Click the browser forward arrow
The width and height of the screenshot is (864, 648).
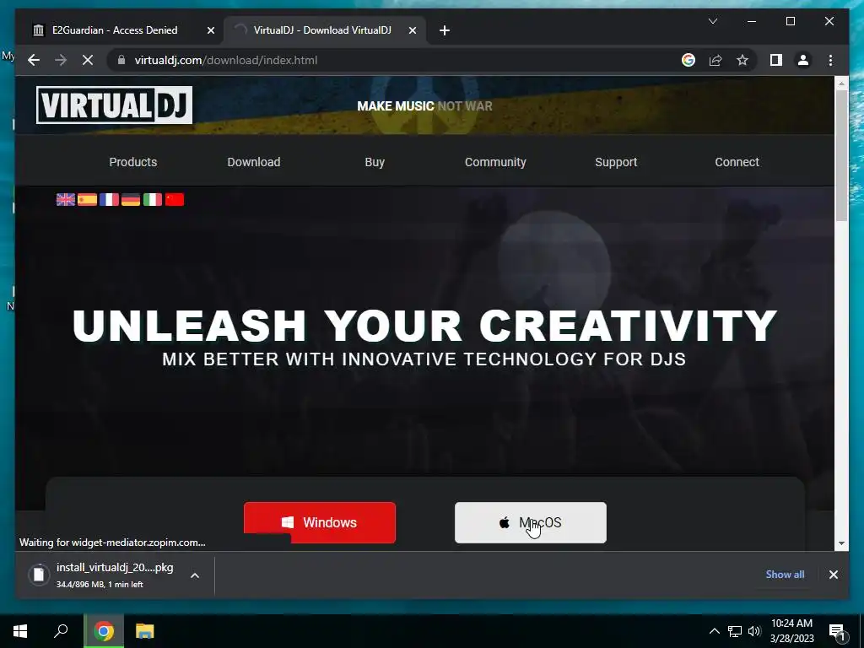(x=61, y=60)
